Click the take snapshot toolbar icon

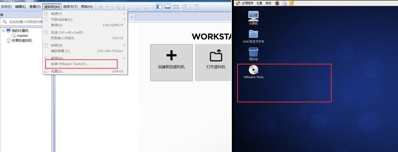tap(130, 7)
